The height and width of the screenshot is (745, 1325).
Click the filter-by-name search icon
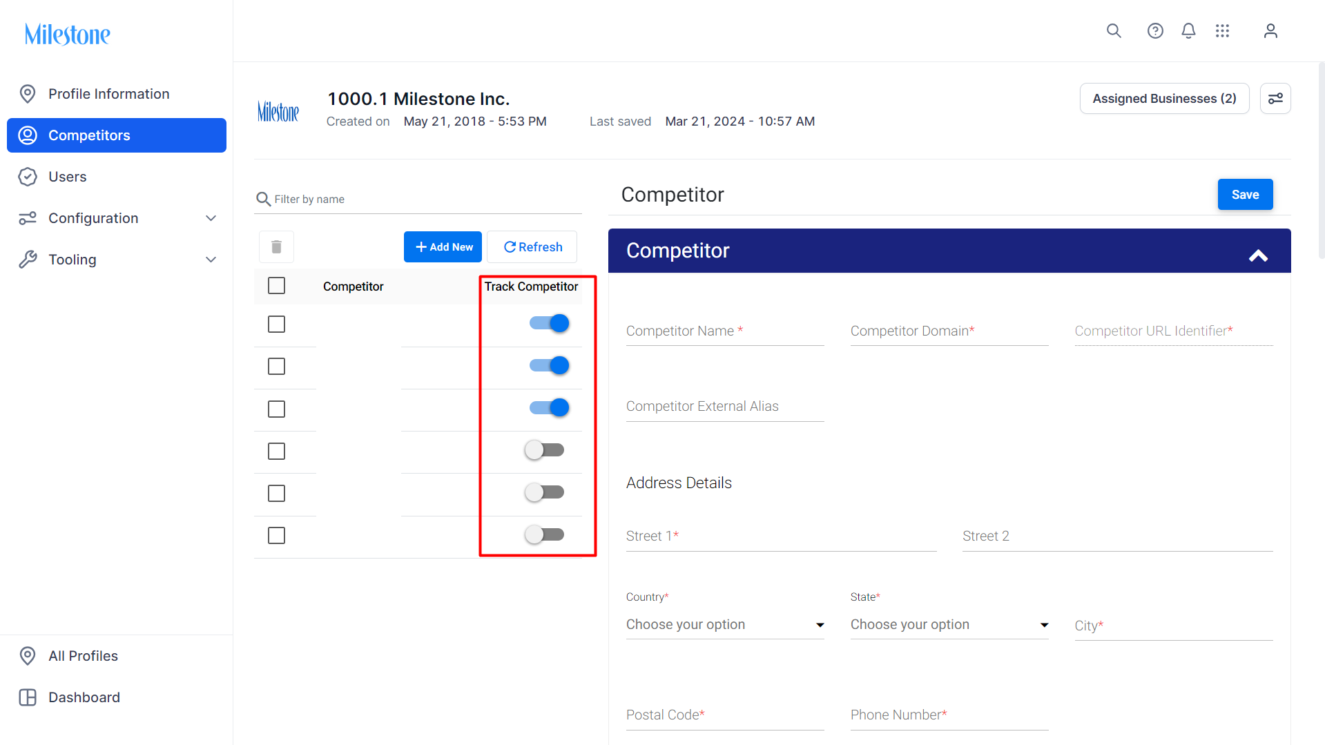[x=263, y=200]
